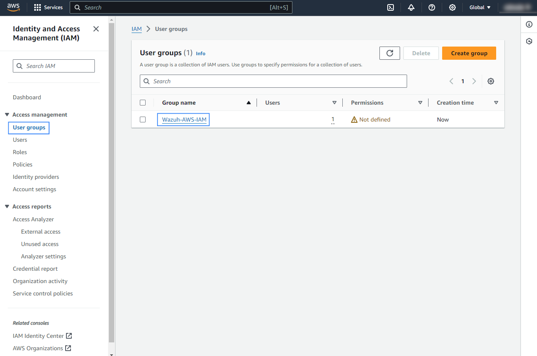537x356 pixels.
Task: Open the Wazuh-AWS-IAM group link
Action: click(184, 119)
